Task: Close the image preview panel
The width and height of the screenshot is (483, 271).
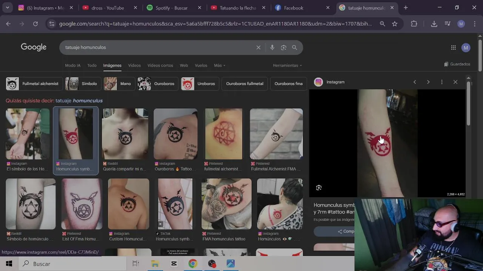Action: 455,82
